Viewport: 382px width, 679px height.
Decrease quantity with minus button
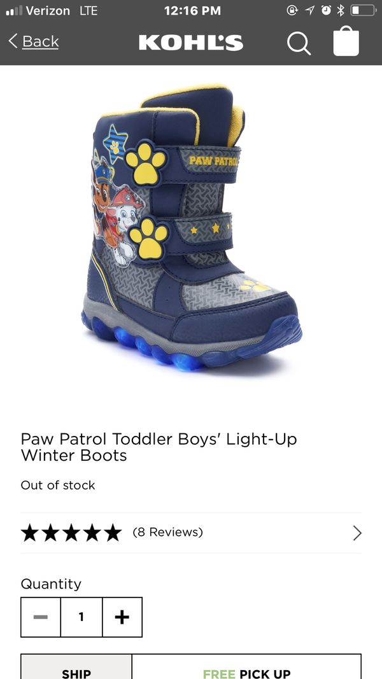click(x=41, y=617)
